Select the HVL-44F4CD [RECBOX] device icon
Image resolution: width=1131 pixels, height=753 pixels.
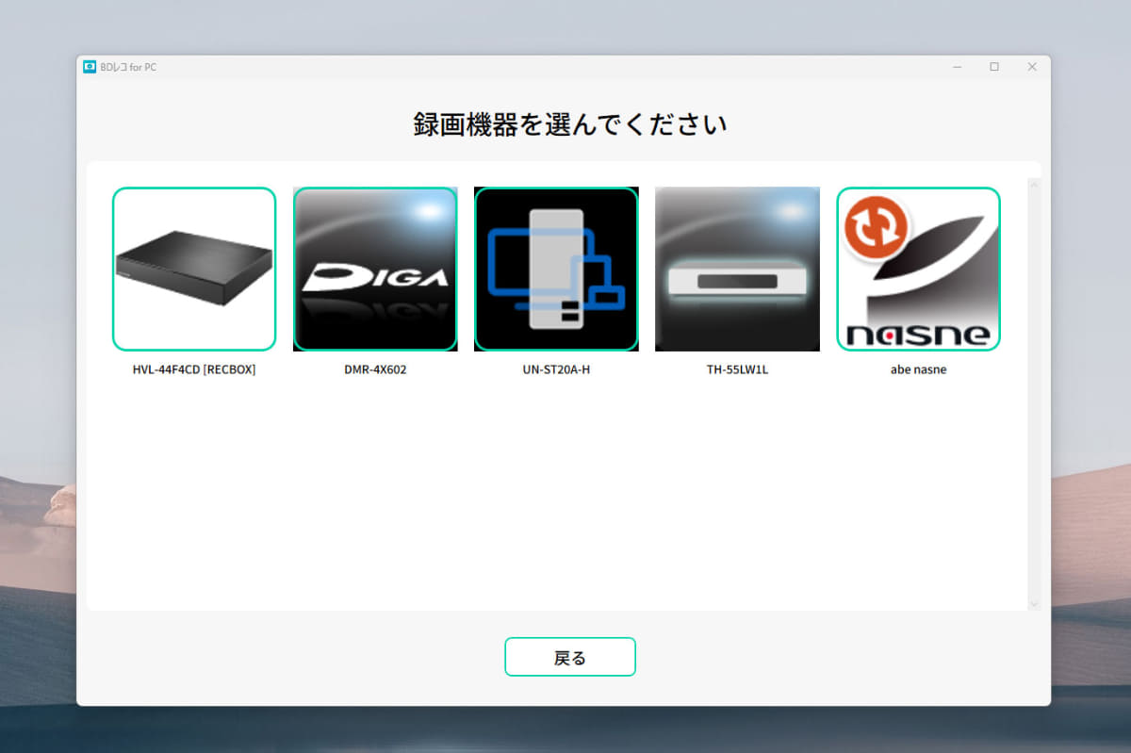click(193, 270)
